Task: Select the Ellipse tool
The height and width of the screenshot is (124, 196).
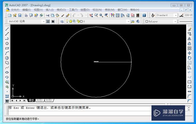Action: pos(7,72)
